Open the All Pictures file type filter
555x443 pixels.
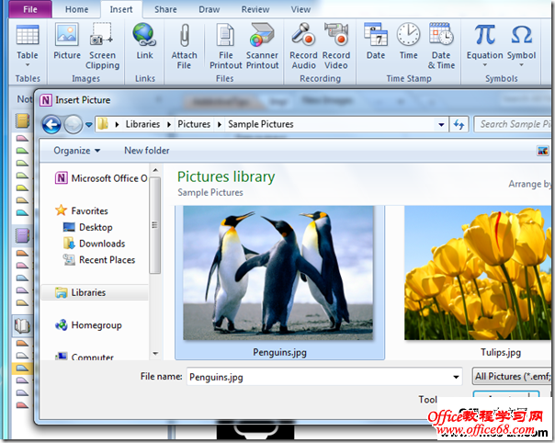(x=512, y=376)
